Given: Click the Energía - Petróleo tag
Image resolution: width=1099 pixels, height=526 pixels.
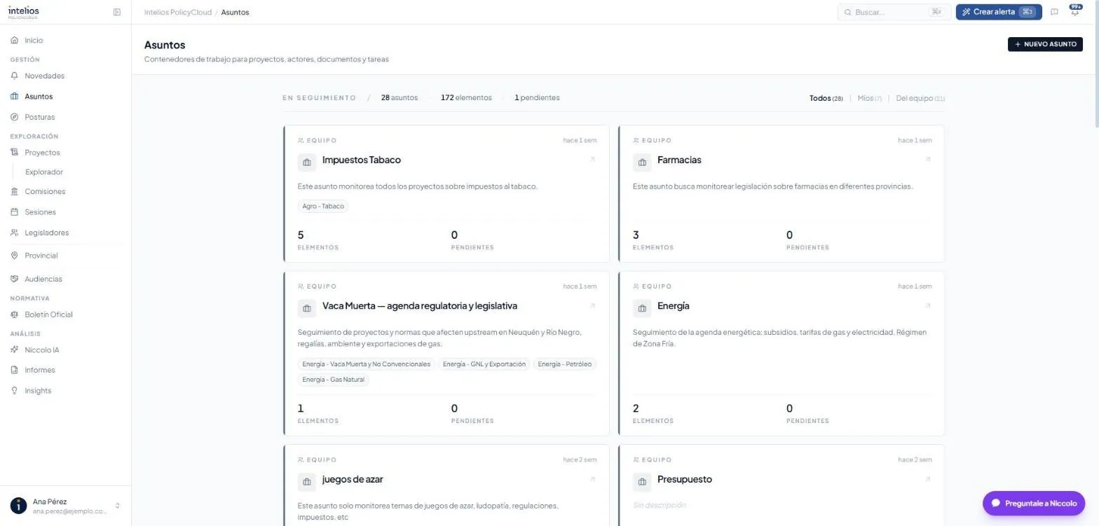Looking at the screenshot, I should coord(565,364).
